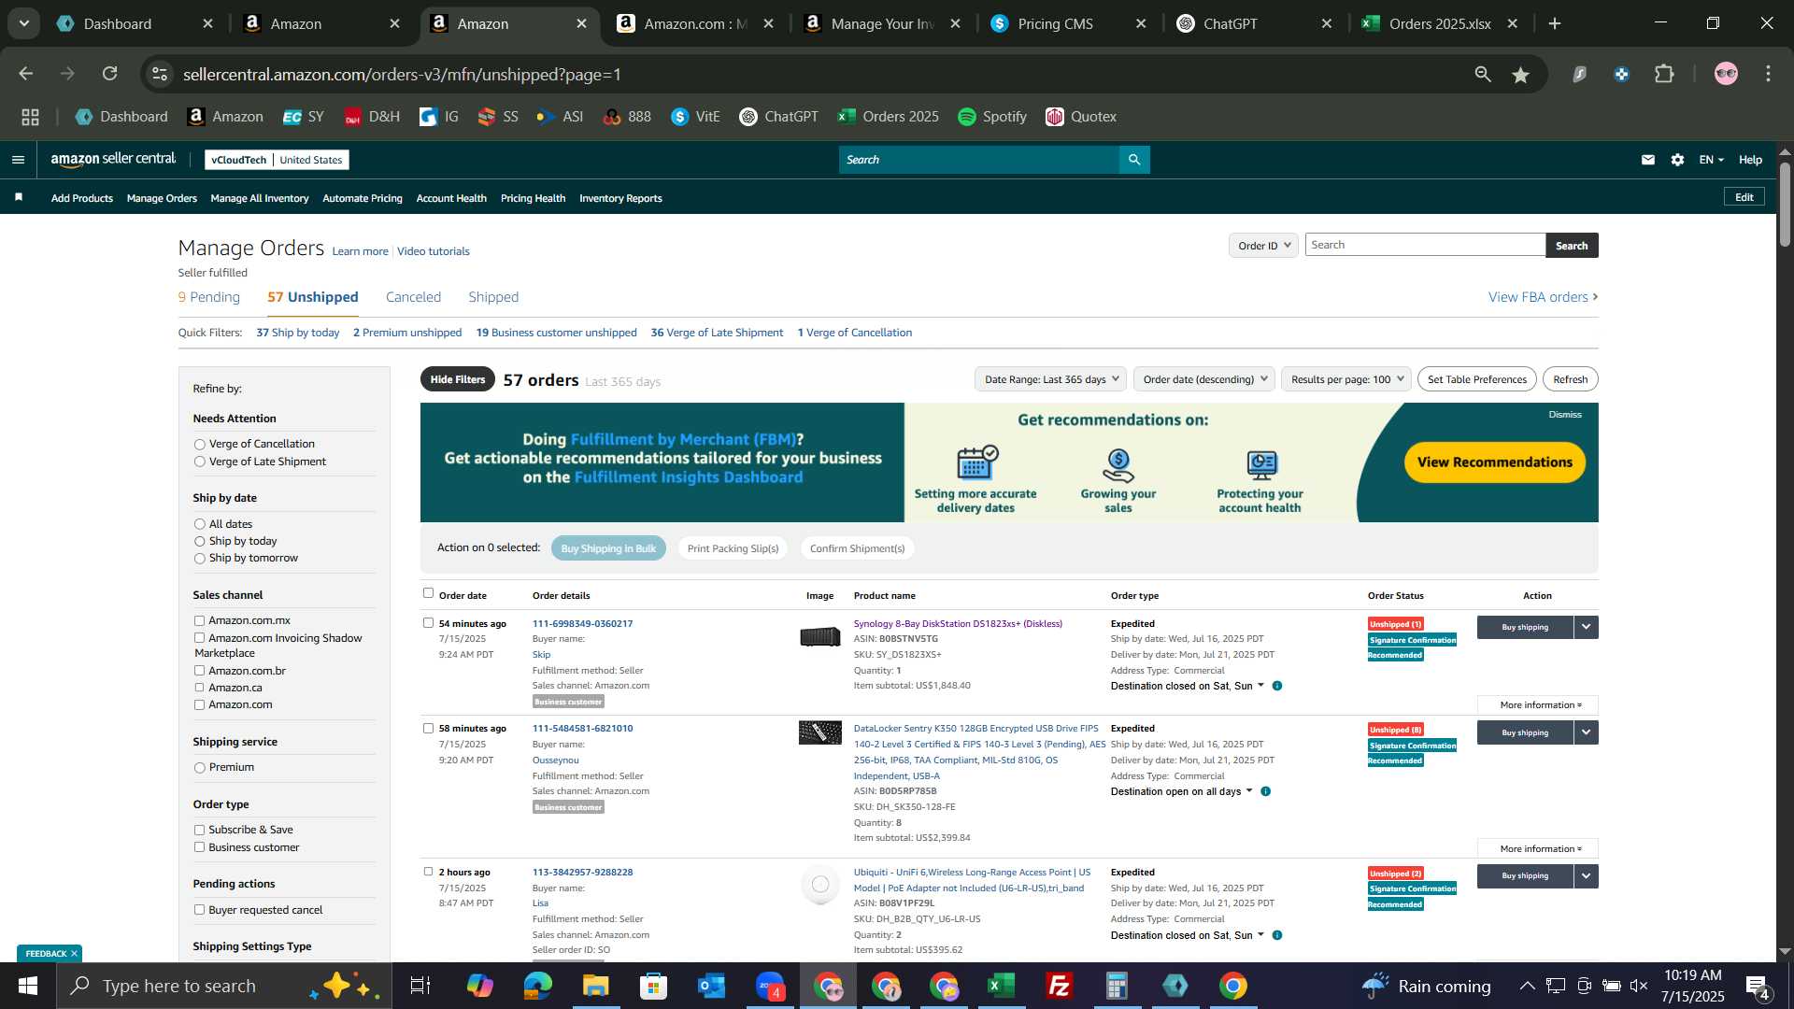Switch to the Pending orders tab
The image size is (1794, 1009).
tap(208, 297)
